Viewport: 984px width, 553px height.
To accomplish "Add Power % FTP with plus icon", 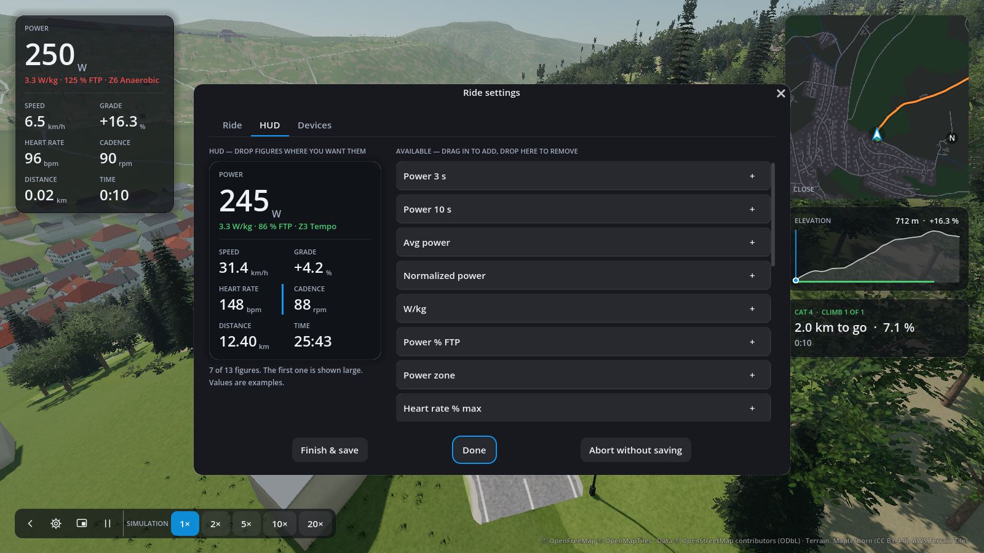I will [x=752, y=342].
